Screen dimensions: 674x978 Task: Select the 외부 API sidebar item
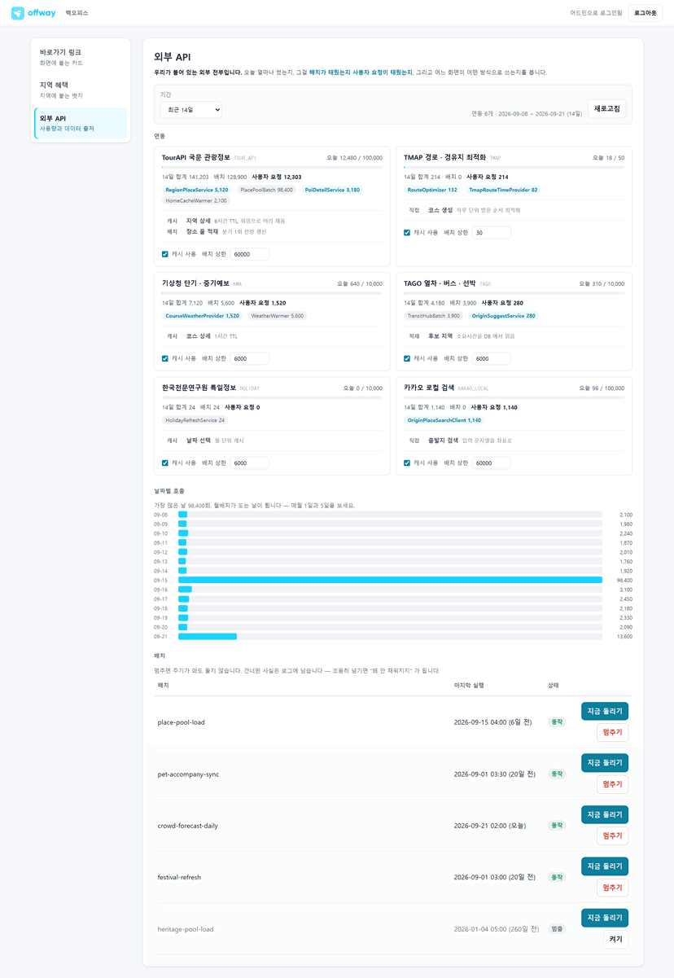(81, 123)
